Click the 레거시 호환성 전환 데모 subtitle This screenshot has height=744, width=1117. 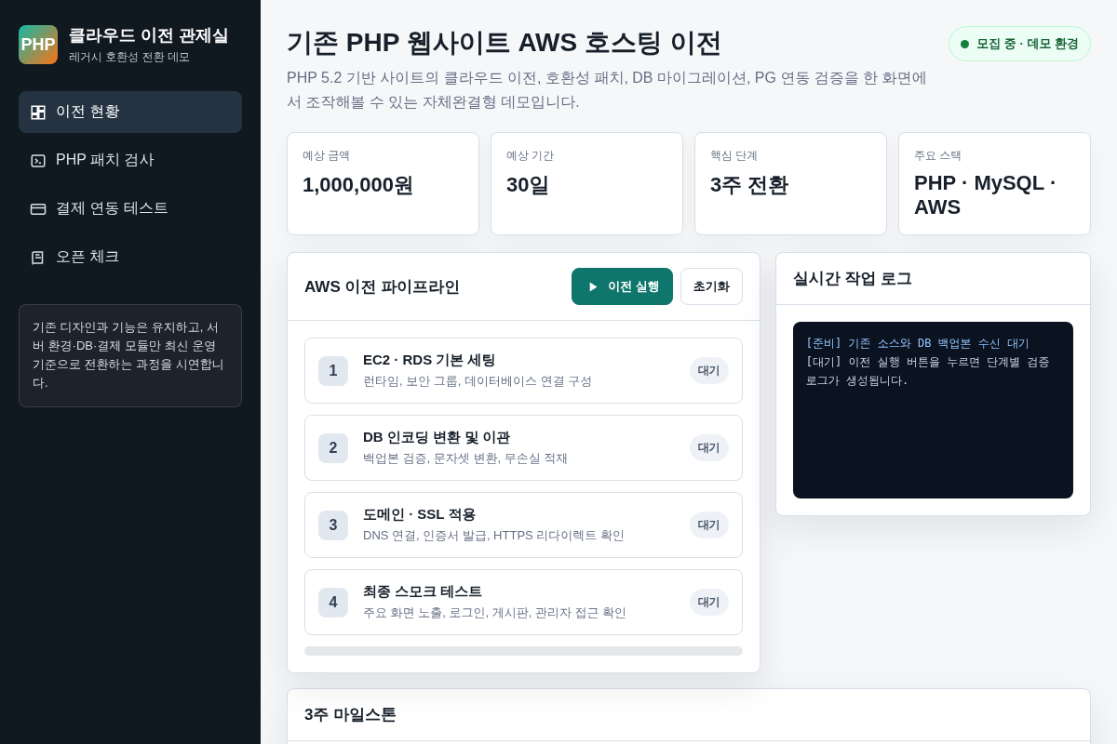(129, 57)
